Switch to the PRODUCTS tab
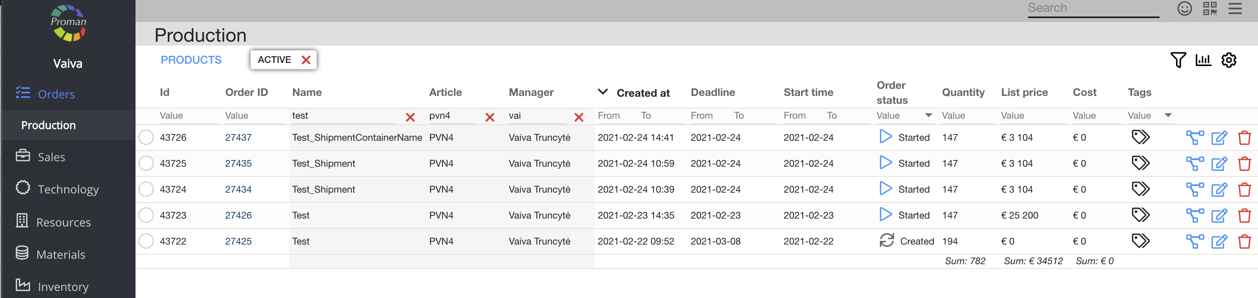Image resolution: width=1258 pixels, height=298 pixels. click(191, 60)
